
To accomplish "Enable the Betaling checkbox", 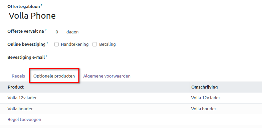I will [95, 44].
